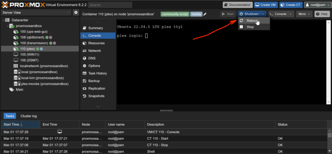Click storage icon for local-lvm

[x=17, y=78]
